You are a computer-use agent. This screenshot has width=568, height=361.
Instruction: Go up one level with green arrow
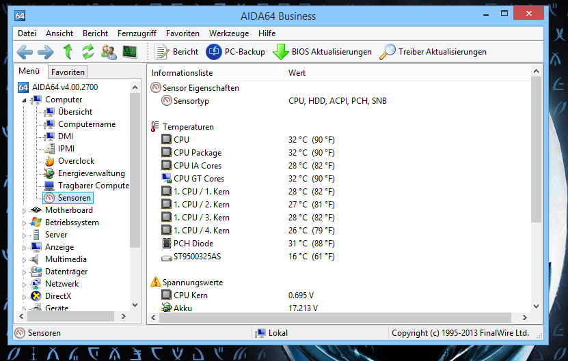point(68,52)
